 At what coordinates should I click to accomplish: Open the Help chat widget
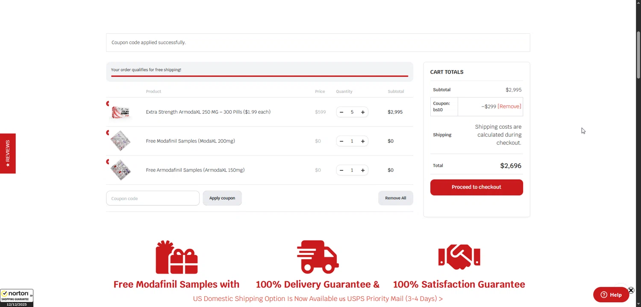[611, 295]
